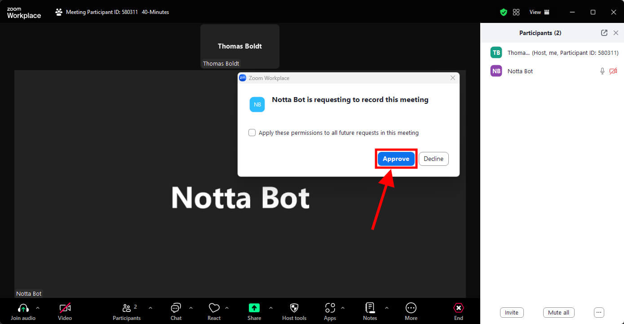Open the participants panel more options button
Screen dimensions: 624x324
599,312
